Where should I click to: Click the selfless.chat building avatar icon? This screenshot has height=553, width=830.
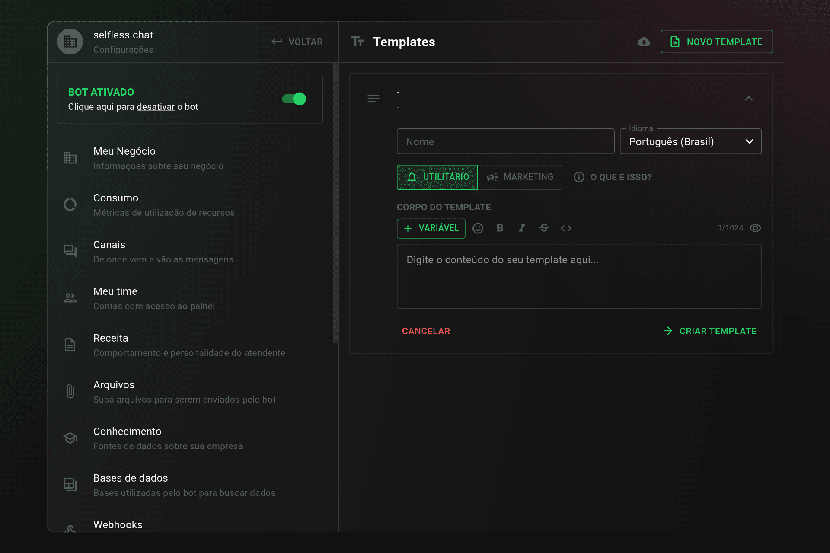[70, 42]
